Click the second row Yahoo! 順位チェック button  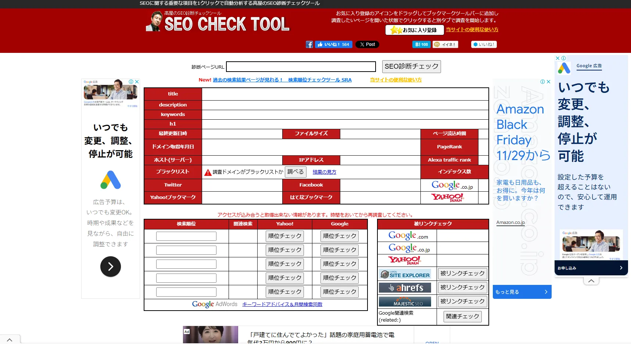[285, 250]
